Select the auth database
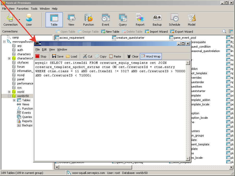Viewport: 235px width, 176px height. (20, 50)
